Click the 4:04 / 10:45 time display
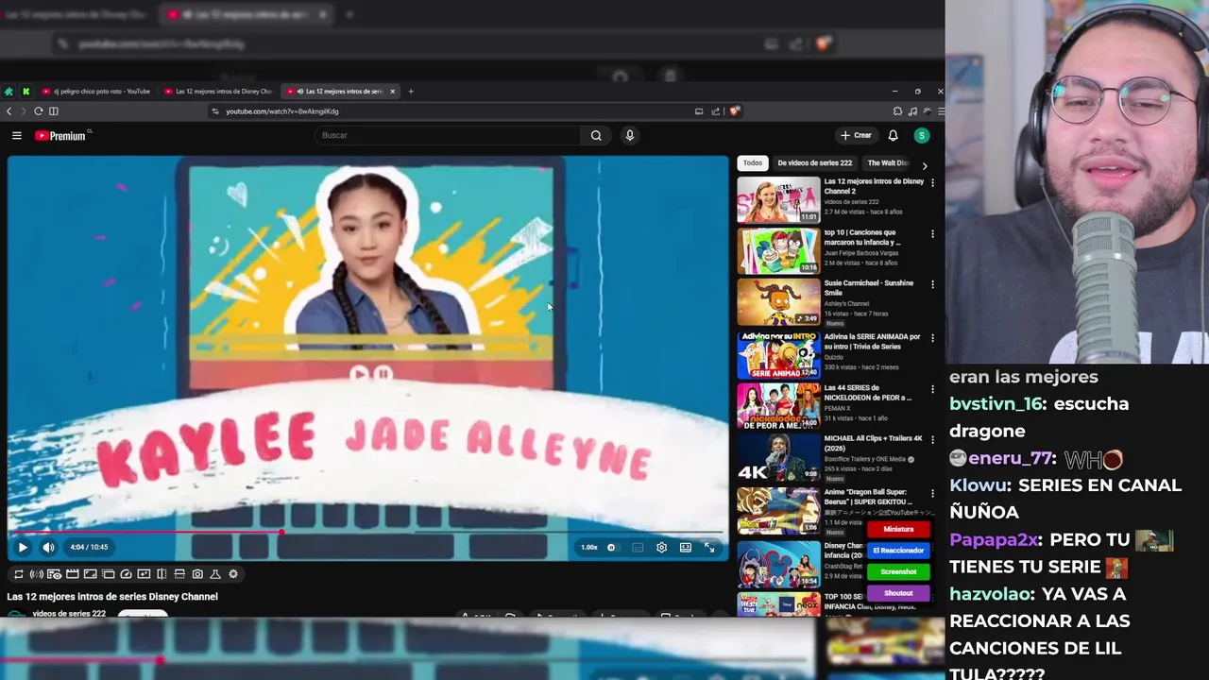Image resolution: width=1209 pixels, height=680 pixels. pos(89,547)
